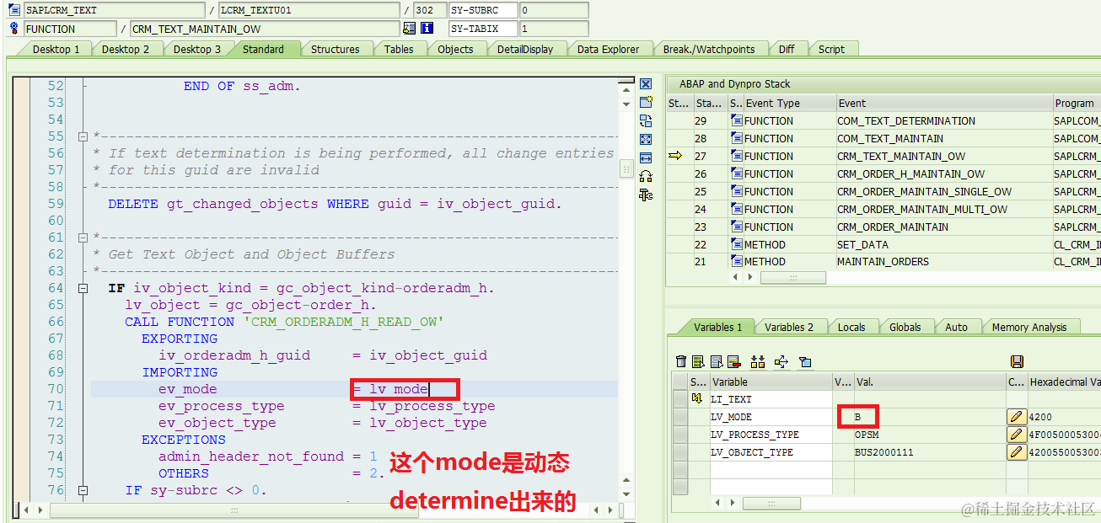Image resolution: width=1101 pixels, height=523 pixels.
Task: Edit LV_MODE value with pencil icon
Action: 1017,417
